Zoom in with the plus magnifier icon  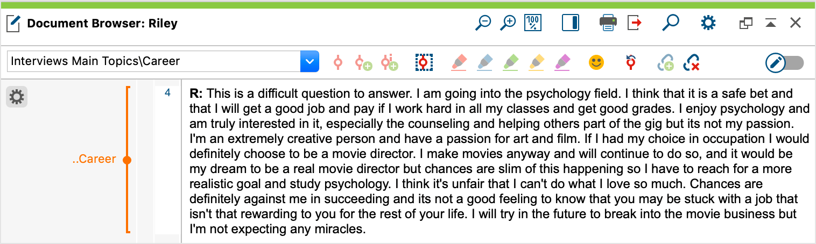pyautogui.click(x=508, y=23)
